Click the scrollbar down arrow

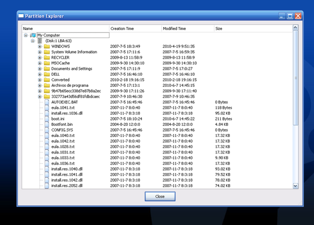296,186
